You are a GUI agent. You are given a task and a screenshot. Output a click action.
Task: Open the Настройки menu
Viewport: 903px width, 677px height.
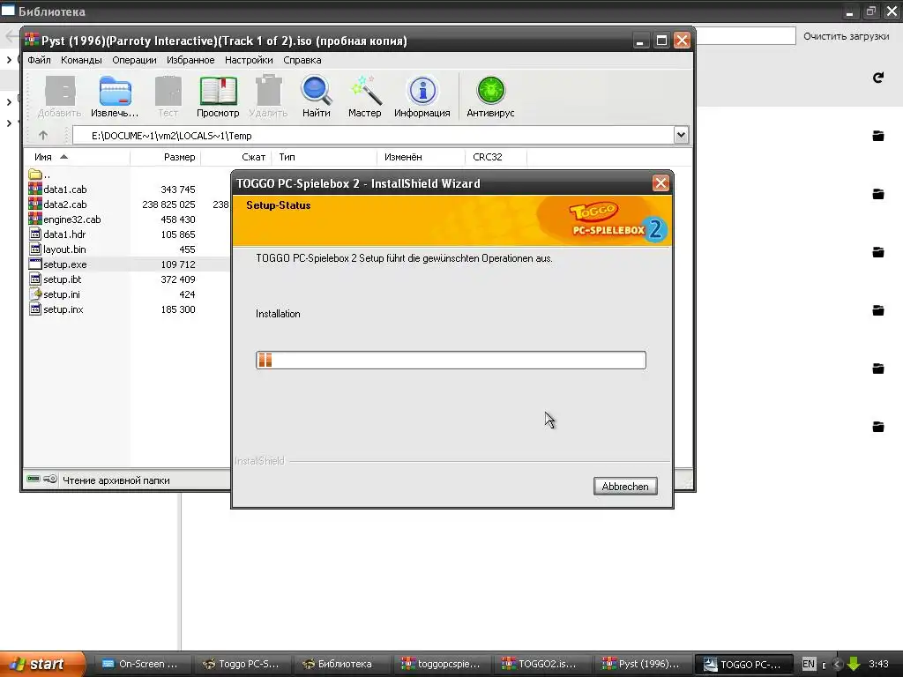tap(249, 60)
